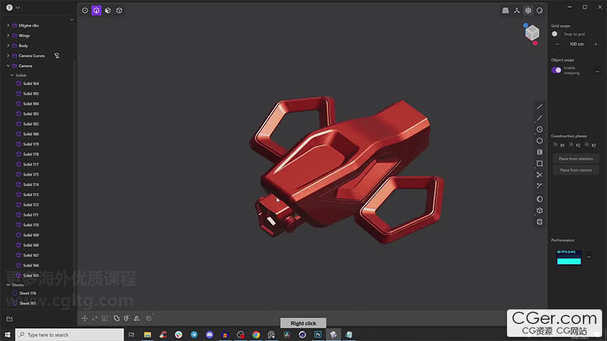Select the XY construction plane

click(x=559, y=145)
